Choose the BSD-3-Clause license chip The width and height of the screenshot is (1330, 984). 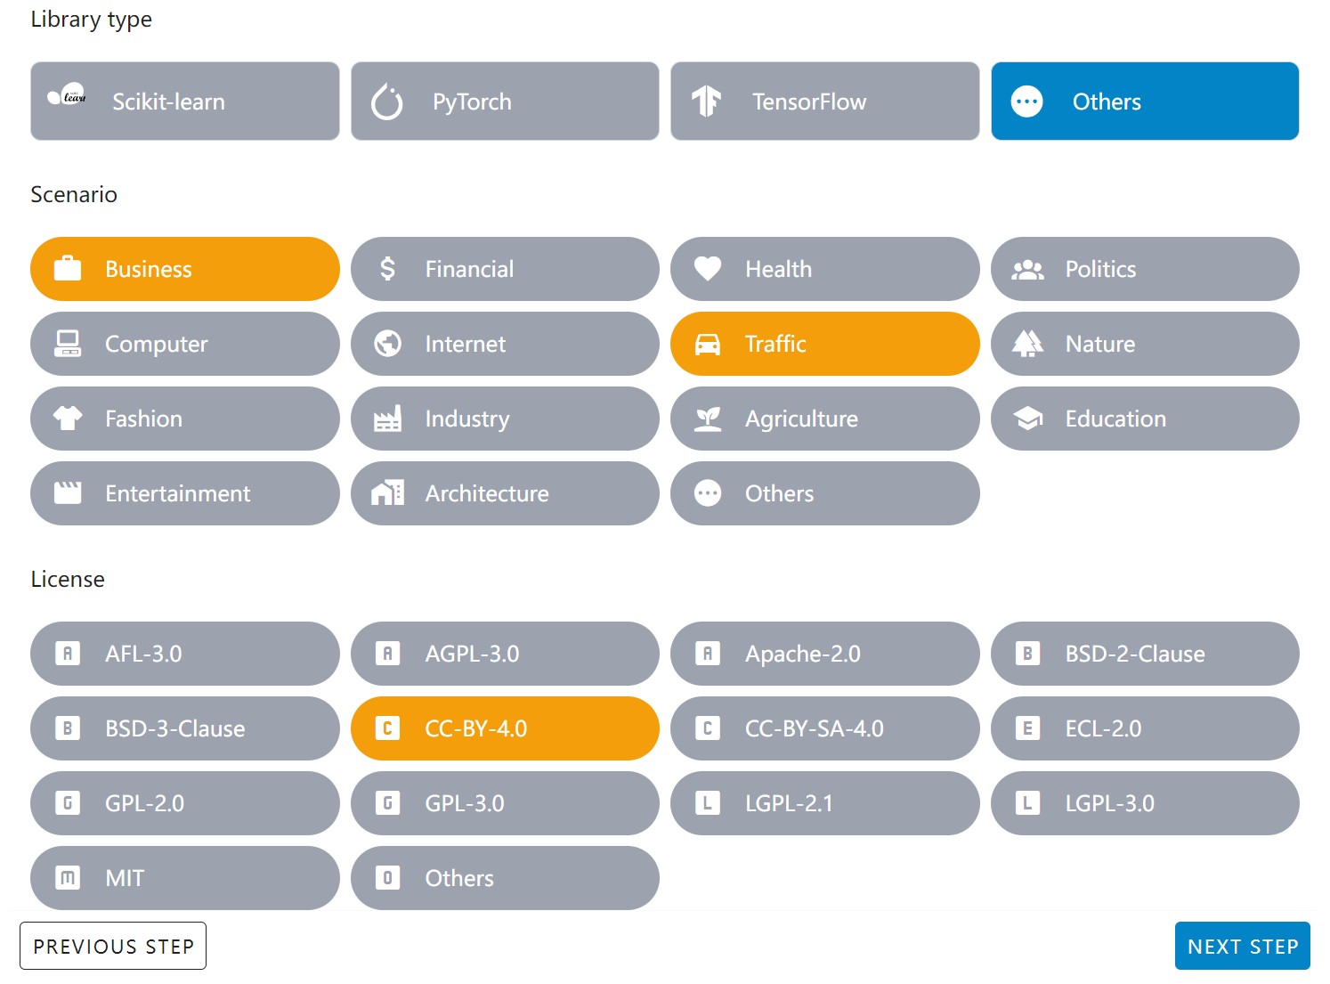(x=185, y=728)
